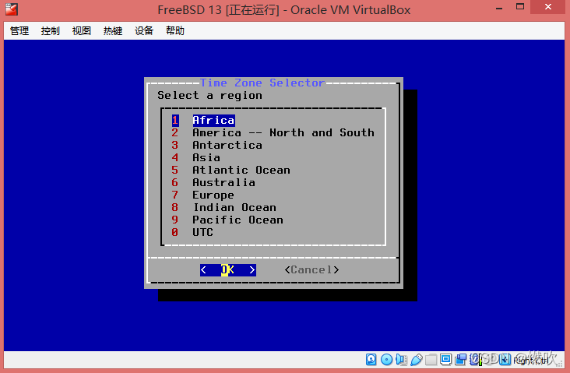Click the USB devices status icon
The image size is (570, 373).
point(417,360)
